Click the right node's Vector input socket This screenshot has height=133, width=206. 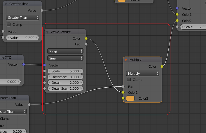tap(177, 8)
